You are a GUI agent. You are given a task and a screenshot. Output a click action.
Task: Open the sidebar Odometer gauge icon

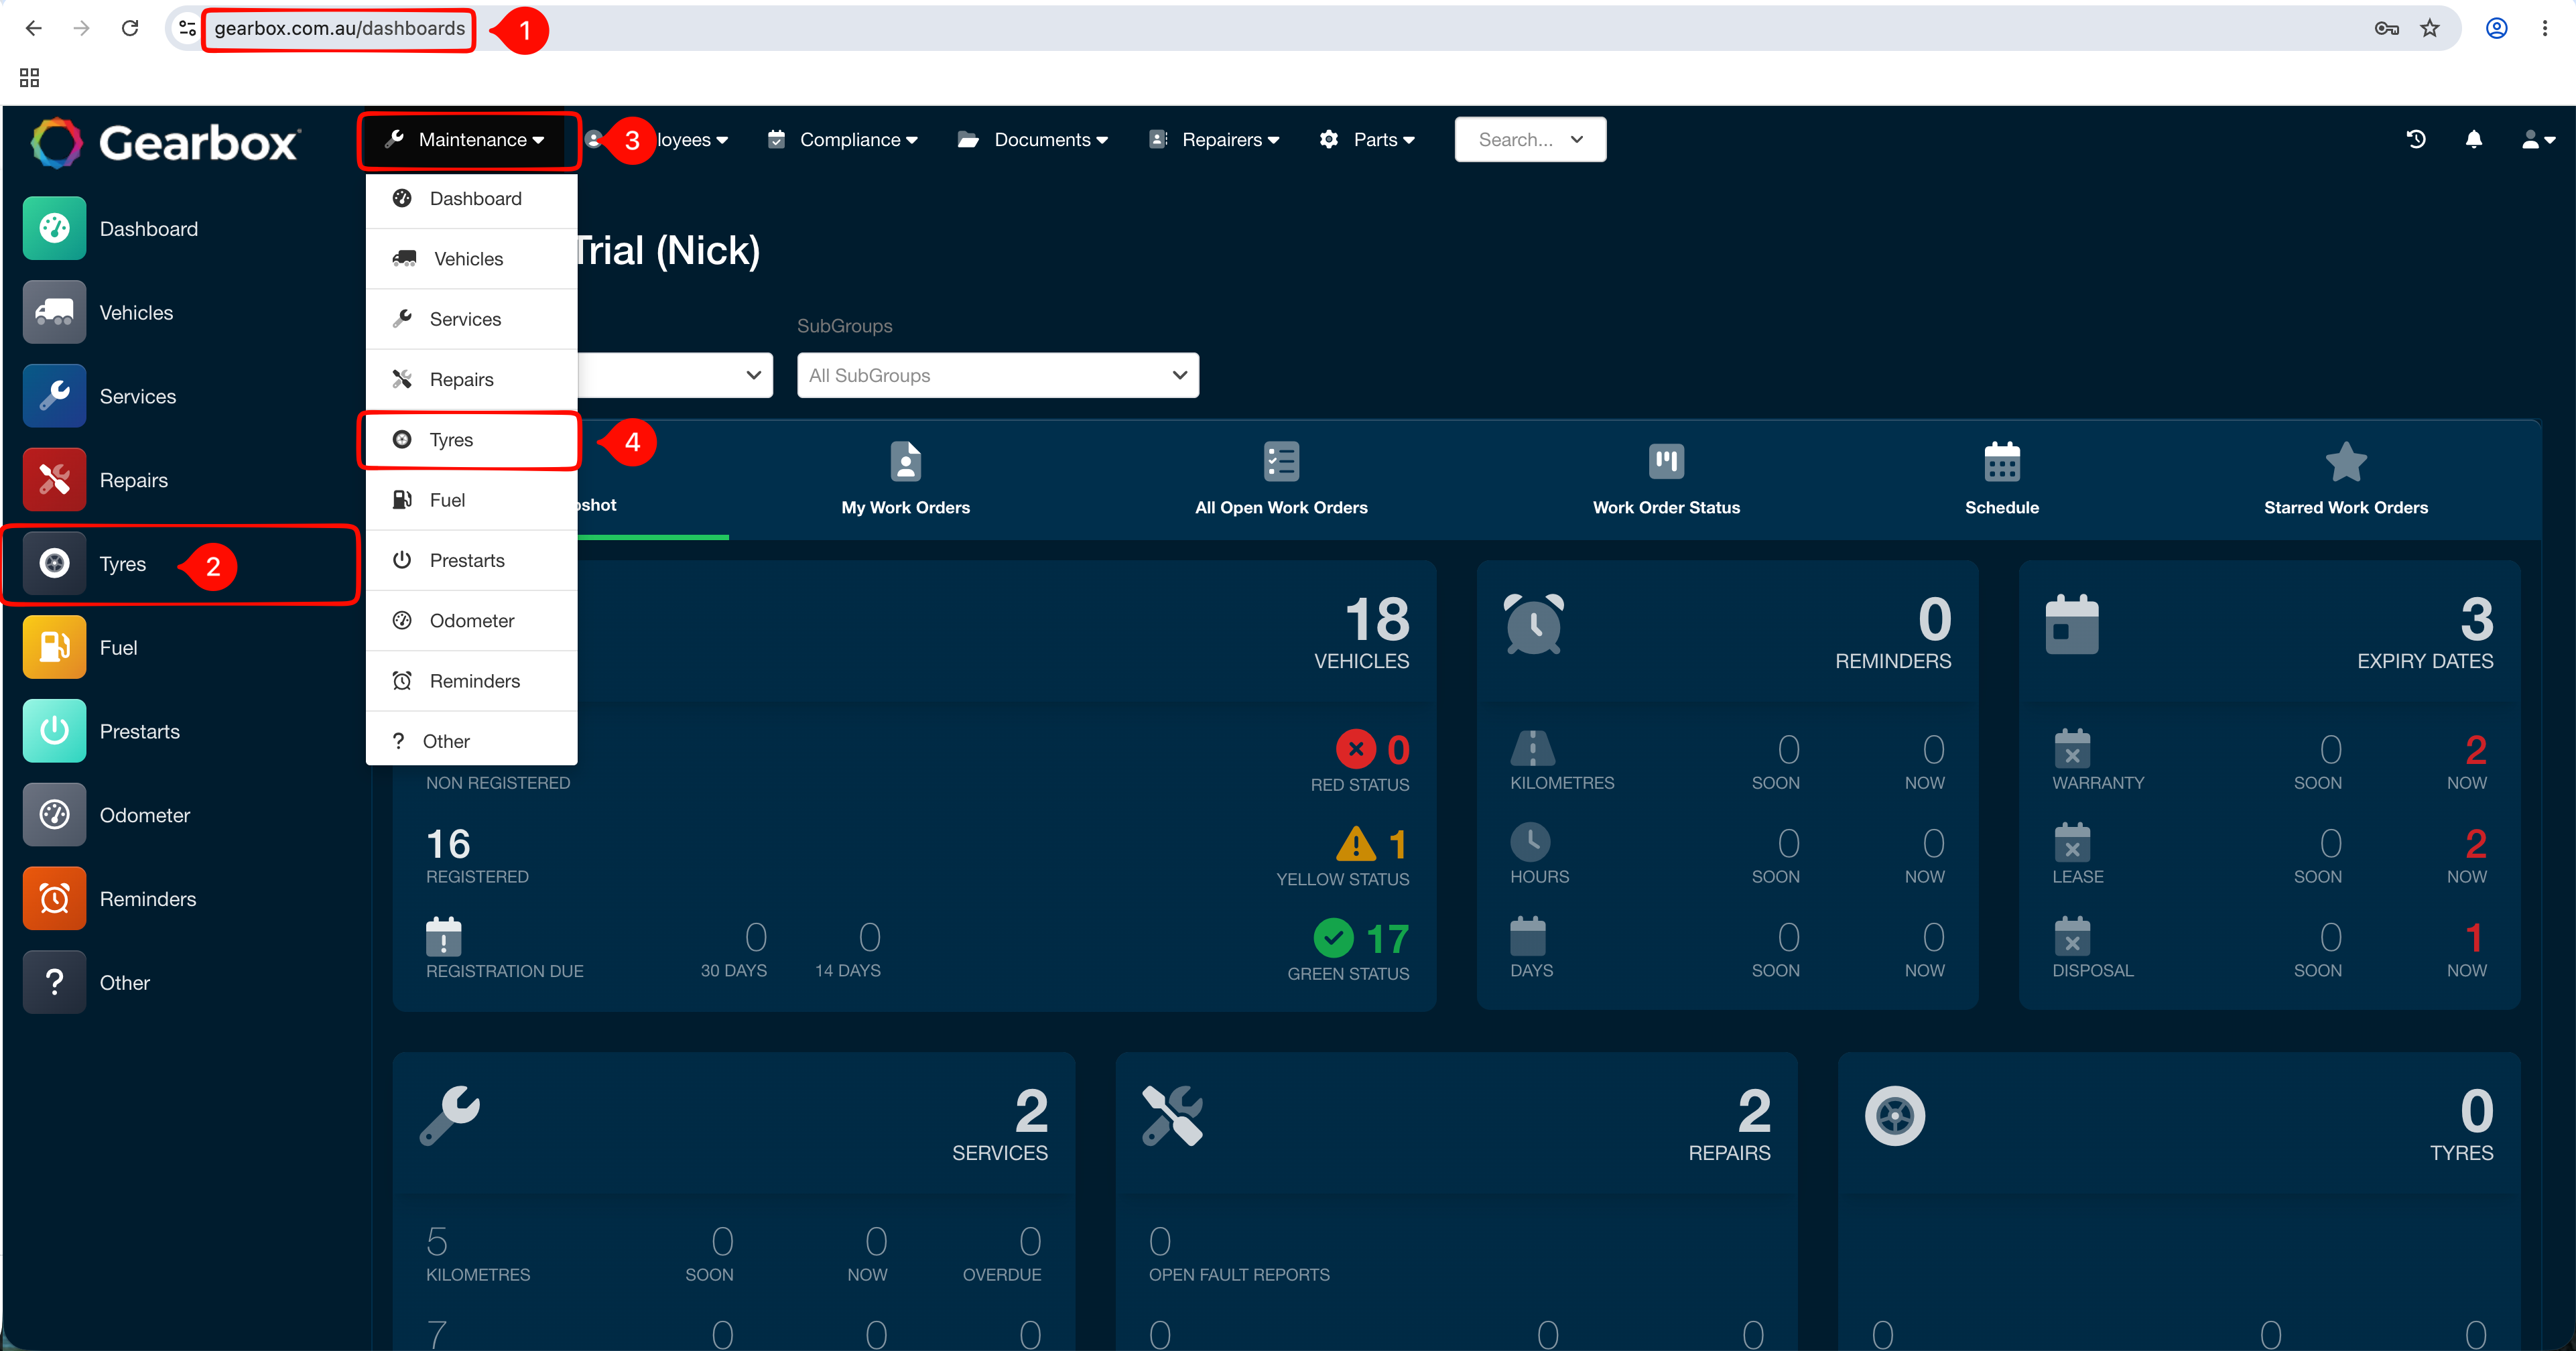point(54,815)
